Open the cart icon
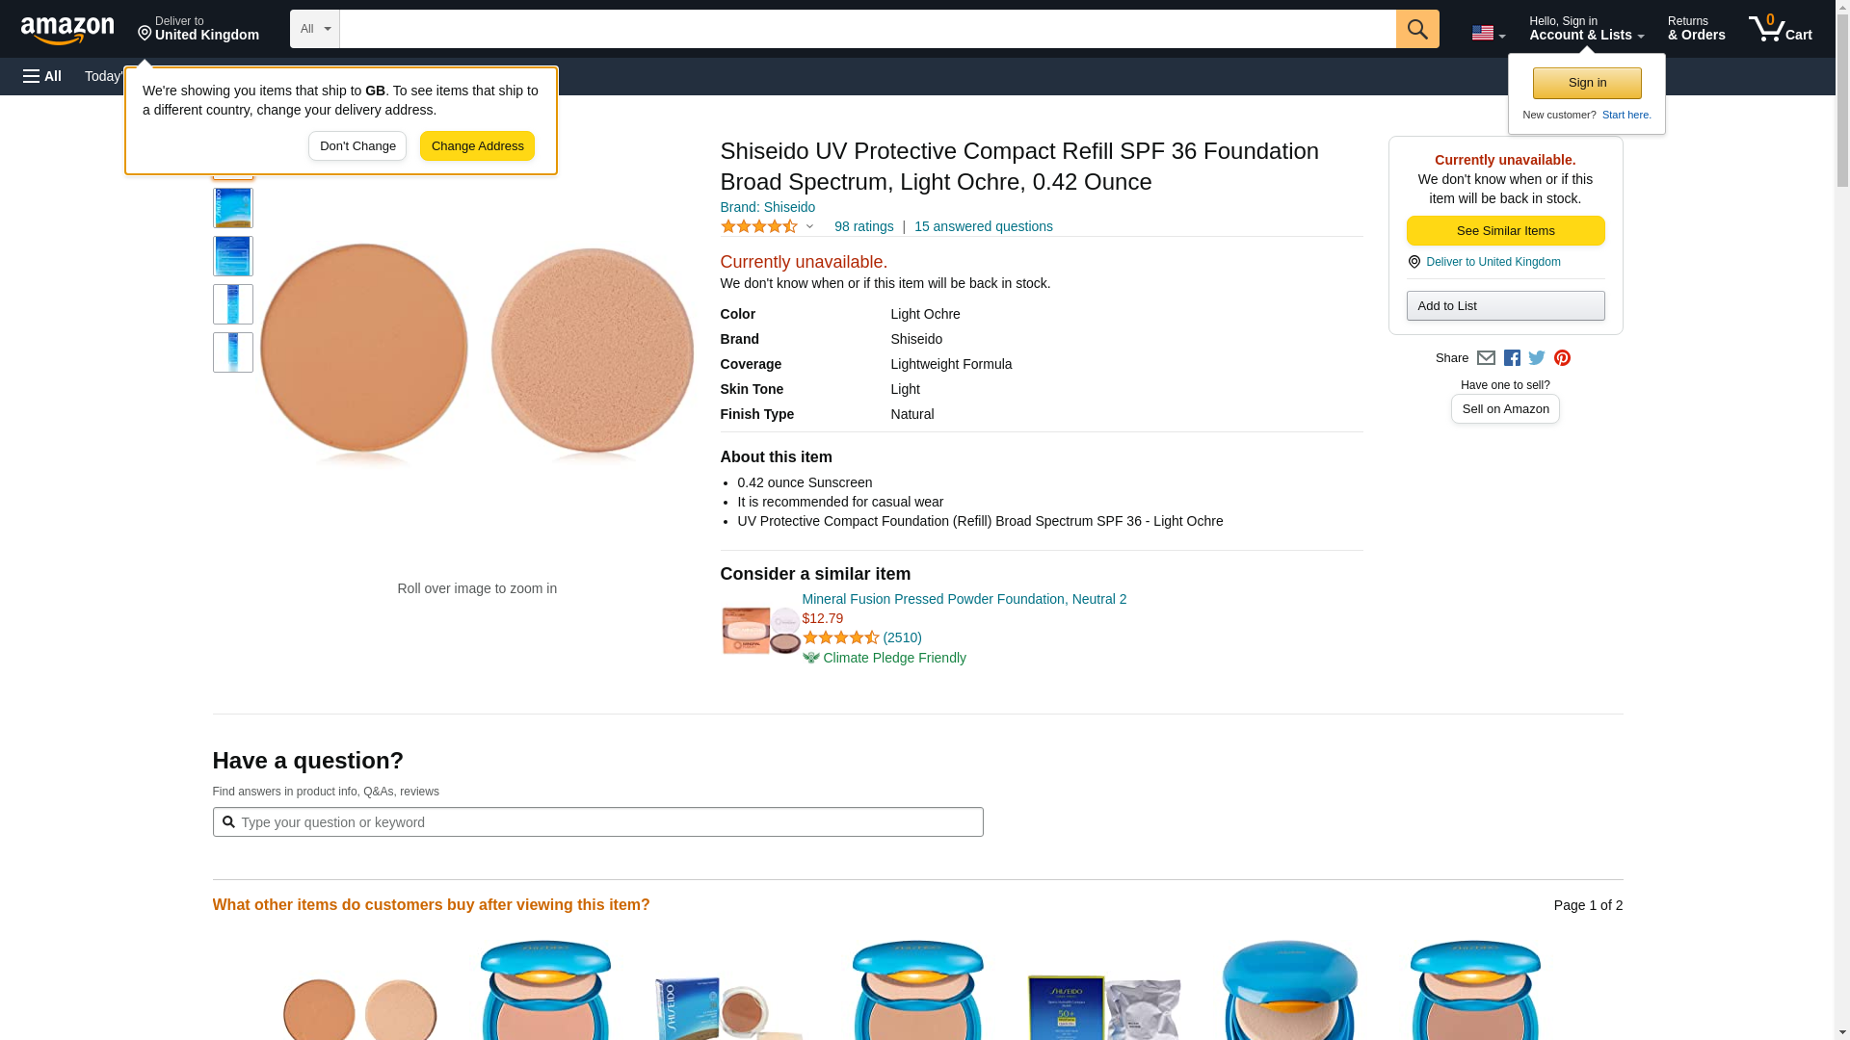1850x1040 pixels. click(x=1780, y=29)
